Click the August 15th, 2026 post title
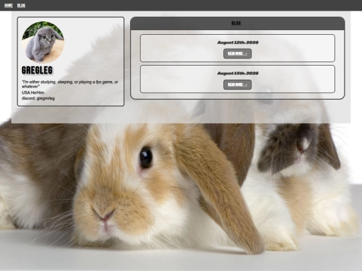The height and width of the screenshot is (271, 362). (237, 74)
